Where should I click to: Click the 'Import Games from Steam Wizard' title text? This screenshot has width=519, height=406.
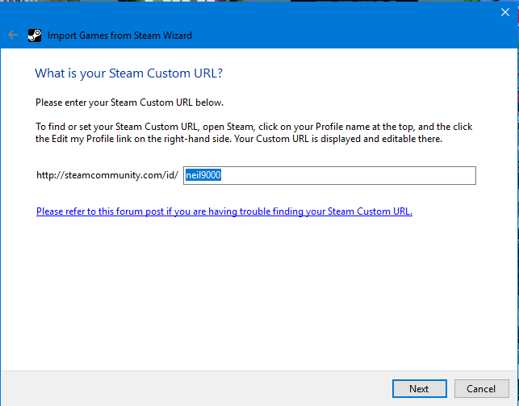(119, 36)
